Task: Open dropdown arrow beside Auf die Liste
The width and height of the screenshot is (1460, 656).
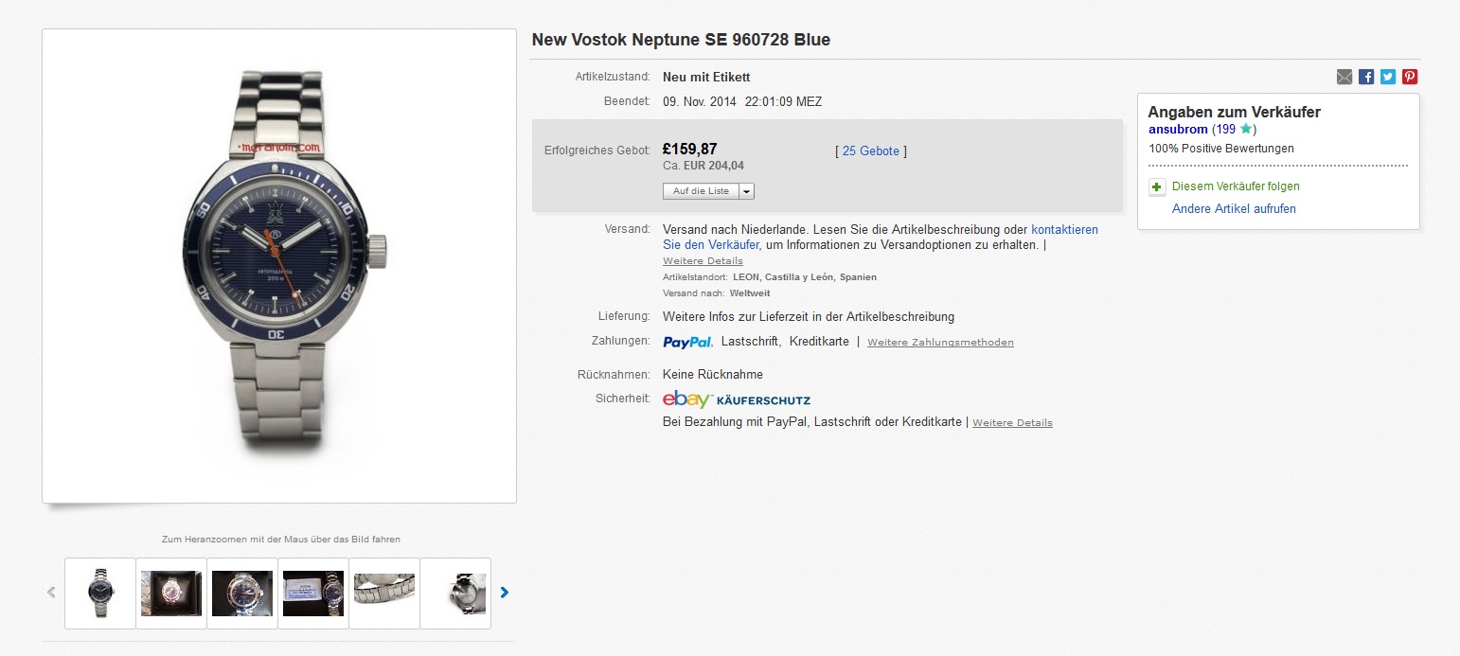Action: (x=746, y=191)
